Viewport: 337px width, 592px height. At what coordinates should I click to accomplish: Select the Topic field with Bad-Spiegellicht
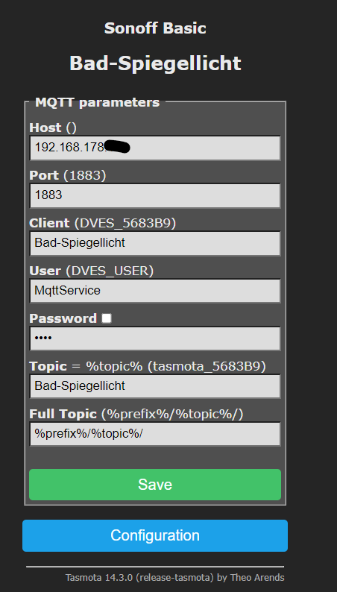coord(155,386)
